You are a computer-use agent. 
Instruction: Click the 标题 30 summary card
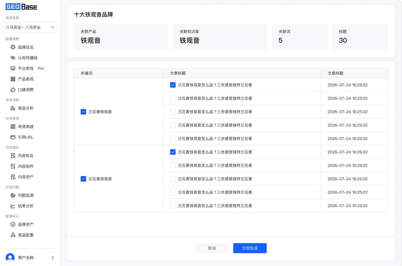(360, 37)
